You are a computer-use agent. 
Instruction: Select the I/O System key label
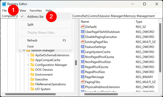(43, 89)
